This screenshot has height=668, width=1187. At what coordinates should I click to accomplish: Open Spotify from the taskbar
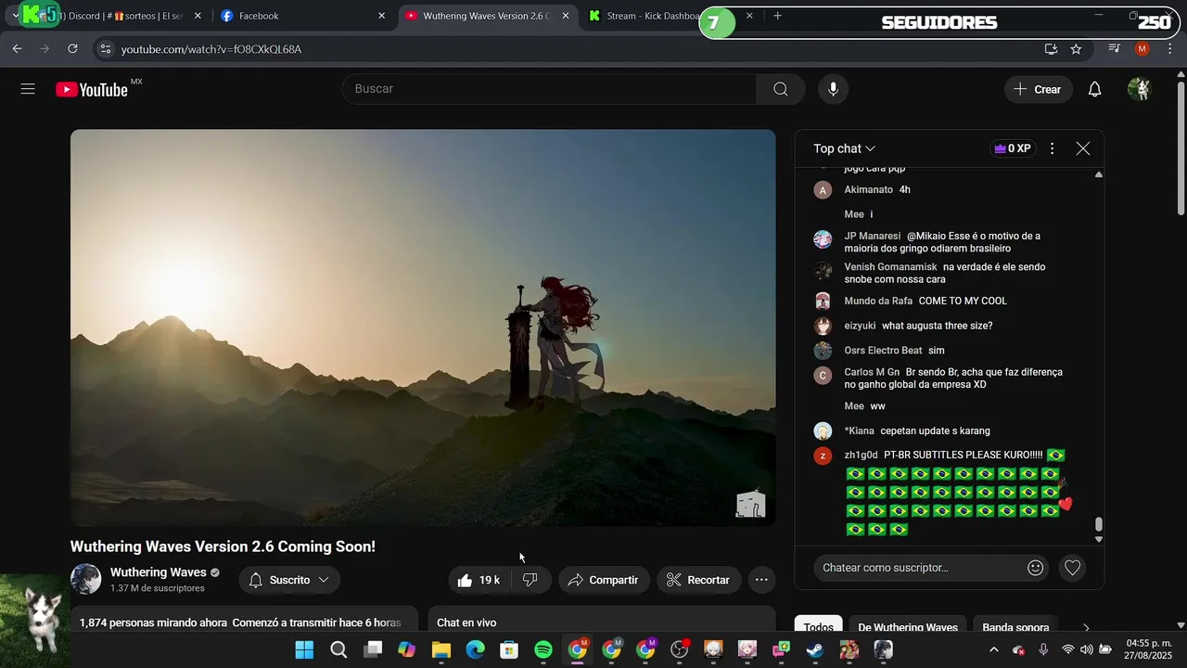543,649
